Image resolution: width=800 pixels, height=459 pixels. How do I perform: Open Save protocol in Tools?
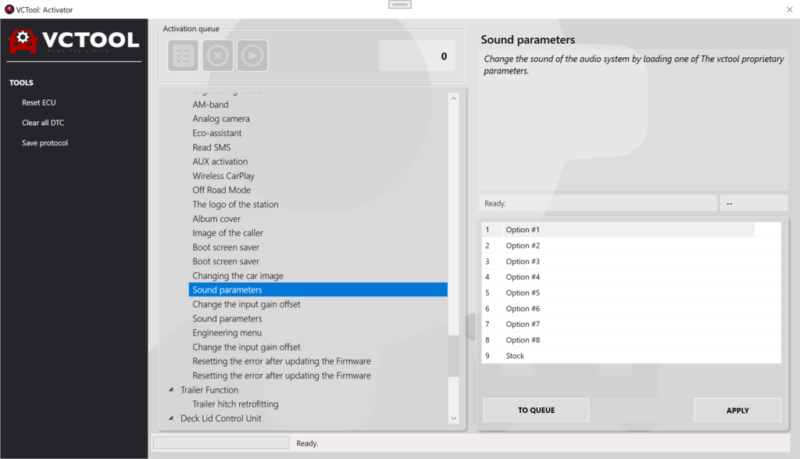[45, 143]
